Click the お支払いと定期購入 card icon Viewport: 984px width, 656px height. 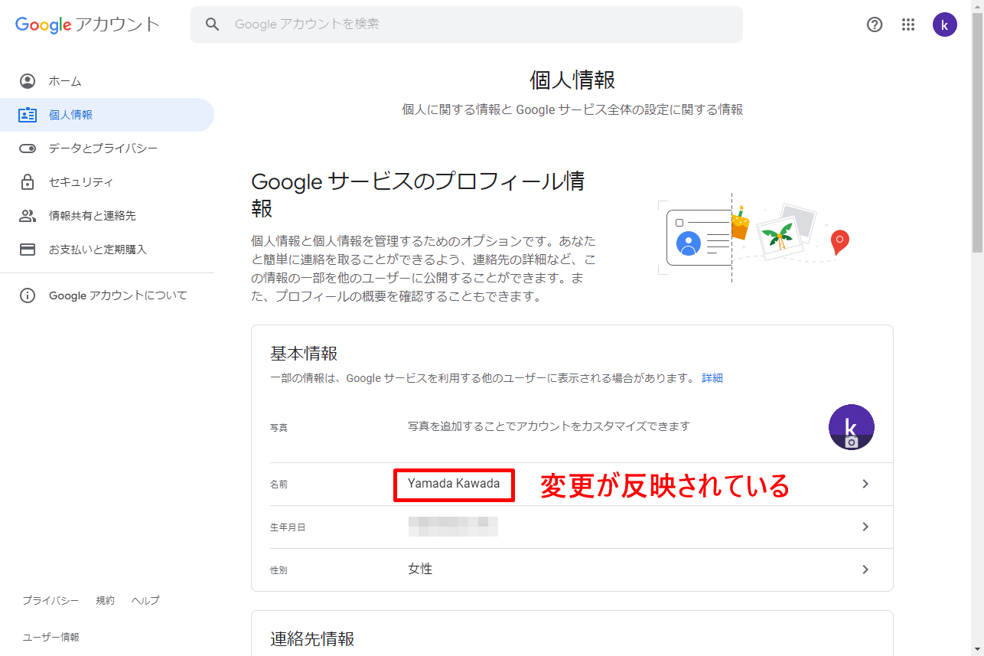[x=28, y=250]
